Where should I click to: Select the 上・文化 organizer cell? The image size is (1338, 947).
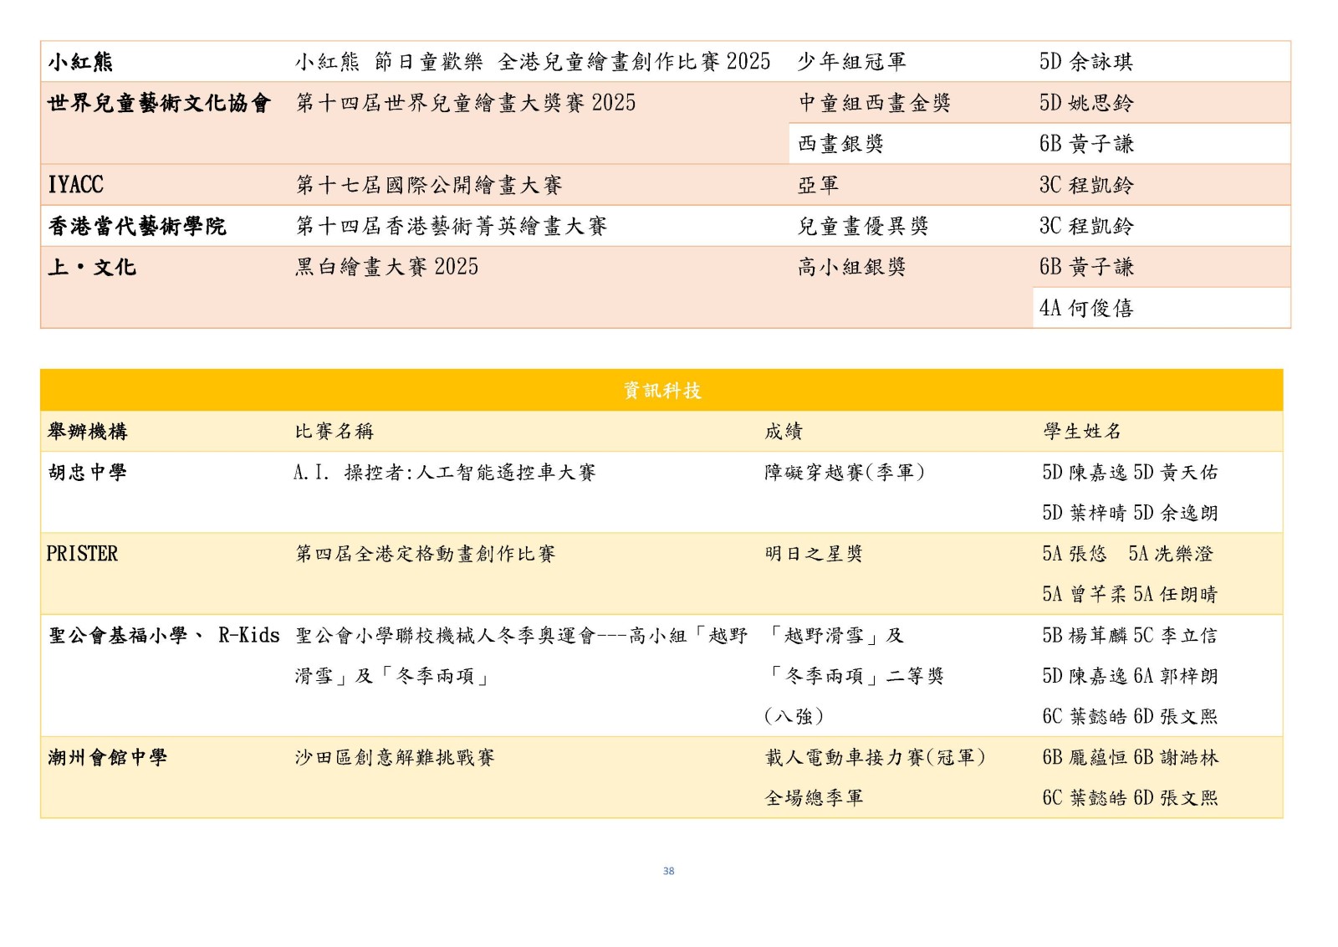point(92,268)
